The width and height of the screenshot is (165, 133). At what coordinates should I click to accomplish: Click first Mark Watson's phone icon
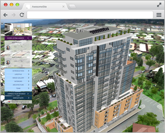pyautogui.click(x=22, y=46)
